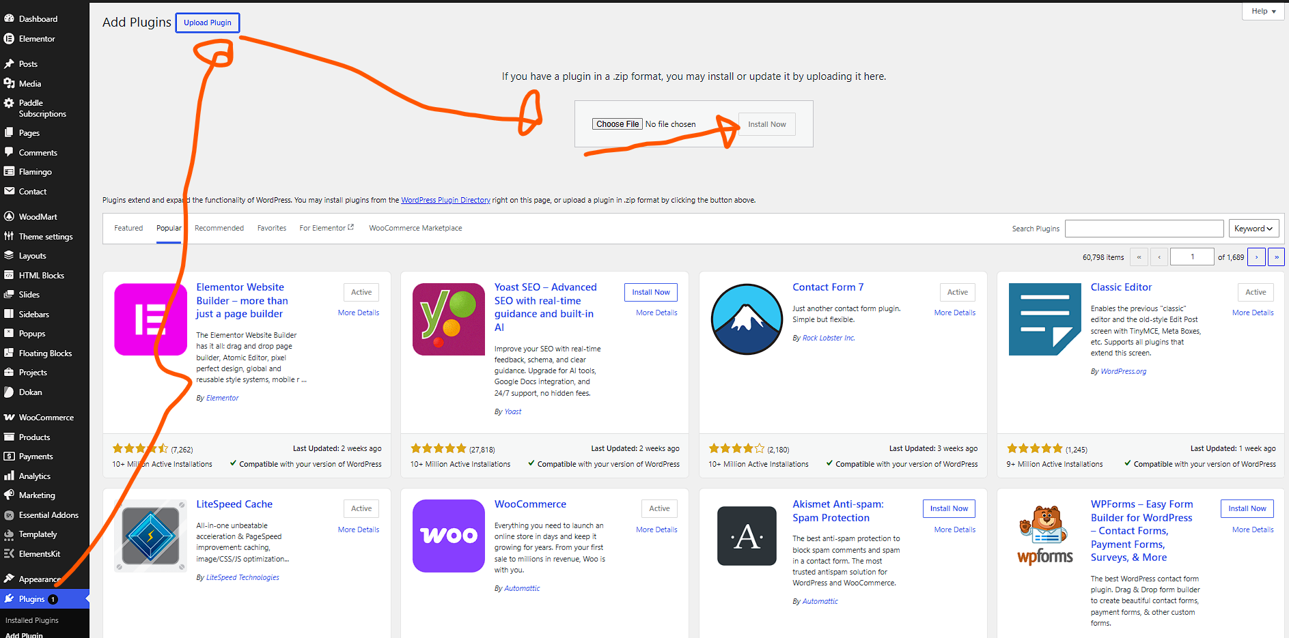Jump to the last page of plugins
The width and height of the screenshot is (1289, 638).
click(x=1276, y=257)
